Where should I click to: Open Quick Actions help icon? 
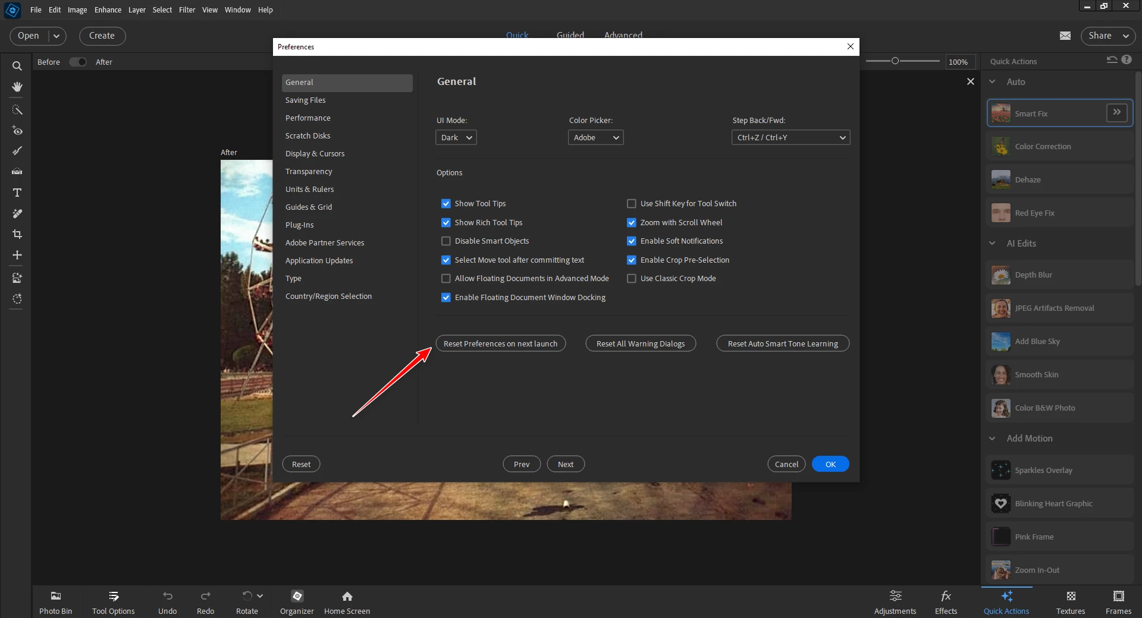point(1127,60)
